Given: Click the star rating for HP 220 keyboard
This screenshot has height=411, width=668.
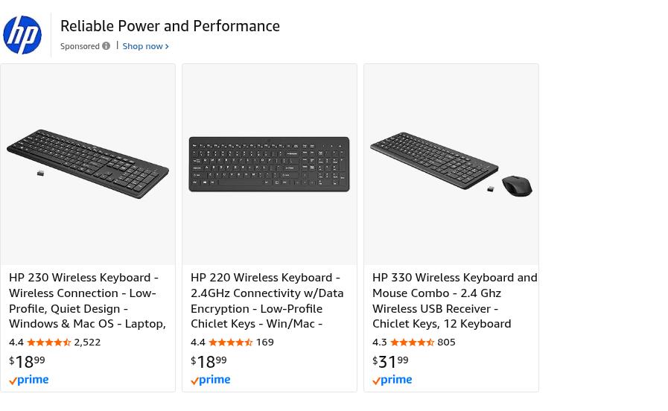Looking at the screenshot, I should click(x=231, y=342).
